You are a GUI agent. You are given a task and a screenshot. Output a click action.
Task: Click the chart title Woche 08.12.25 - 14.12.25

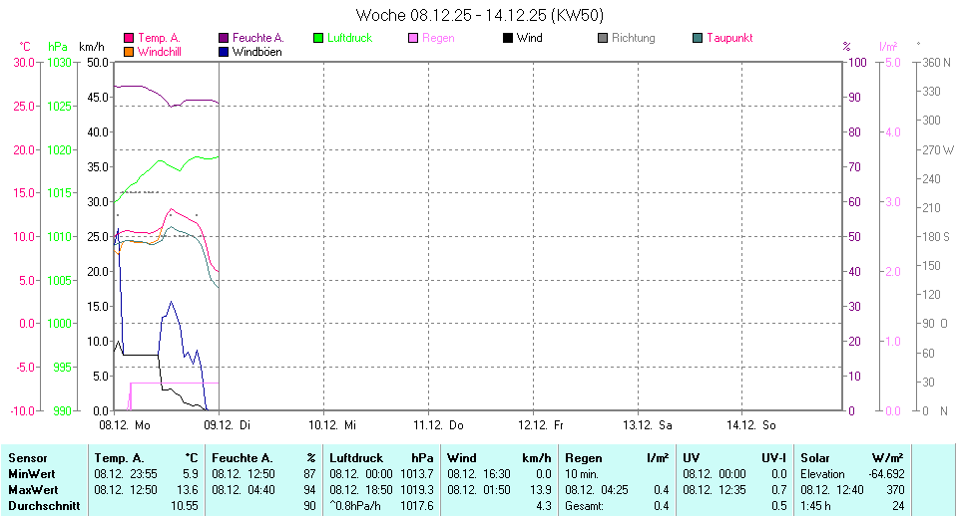pos(479,15)
